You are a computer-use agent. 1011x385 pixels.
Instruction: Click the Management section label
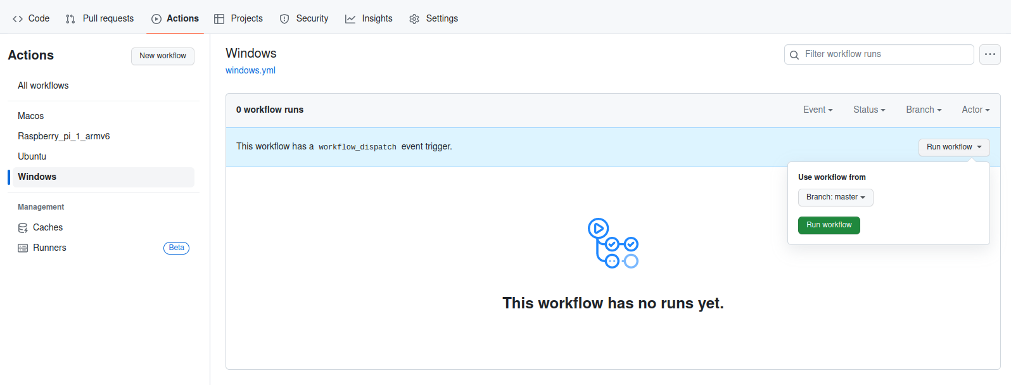41,207
